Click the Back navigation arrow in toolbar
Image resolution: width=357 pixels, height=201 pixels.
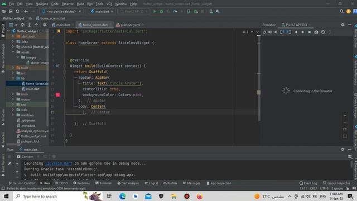26,11
